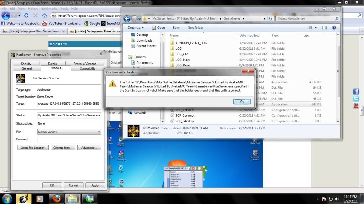Click the Windows Start orb

point(7,198)
